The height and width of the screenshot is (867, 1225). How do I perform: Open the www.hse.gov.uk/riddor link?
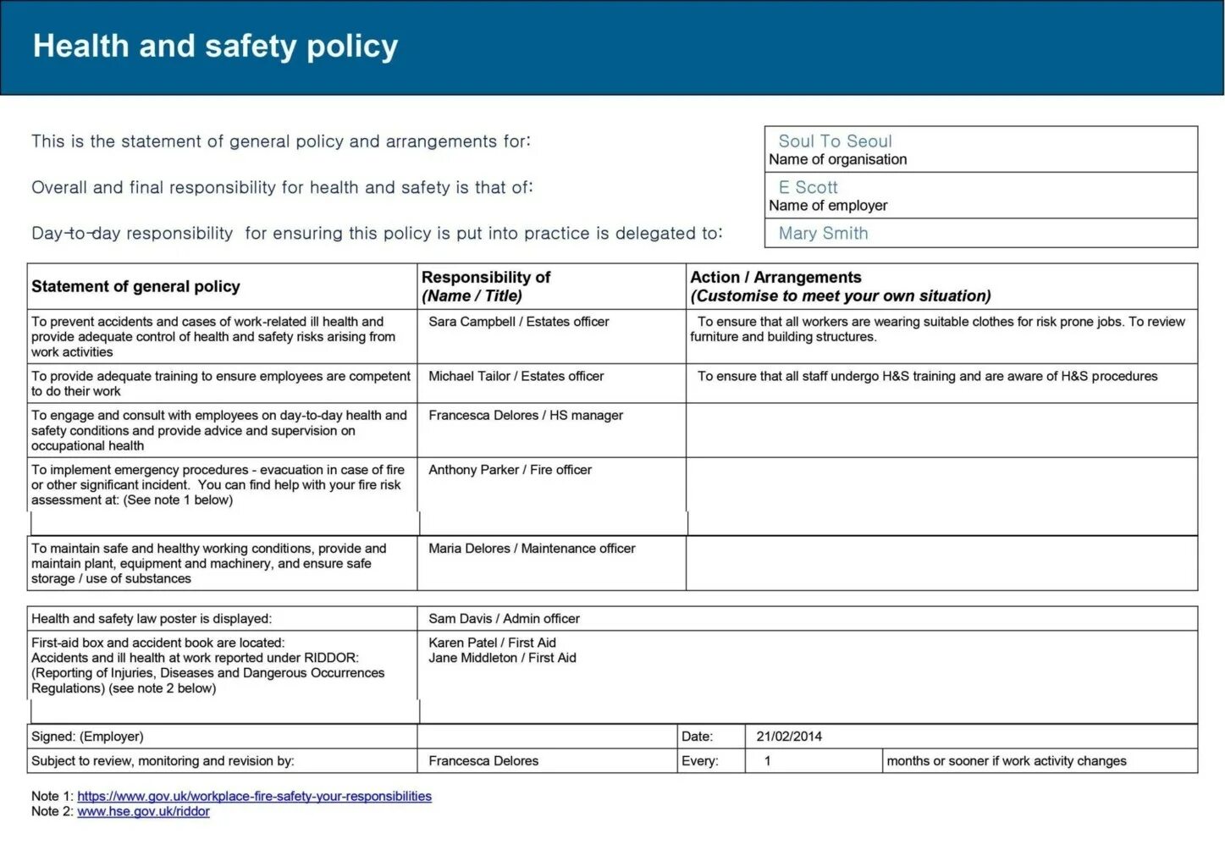pyautogui.click(x=143, y=811)
